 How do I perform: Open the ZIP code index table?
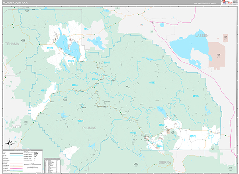point(52,166)
